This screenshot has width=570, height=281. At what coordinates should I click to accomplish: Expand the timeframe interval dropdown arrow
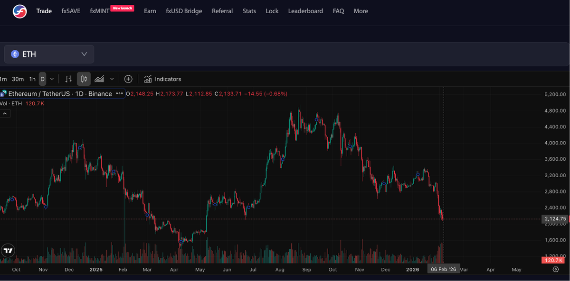tap(52, 79)
